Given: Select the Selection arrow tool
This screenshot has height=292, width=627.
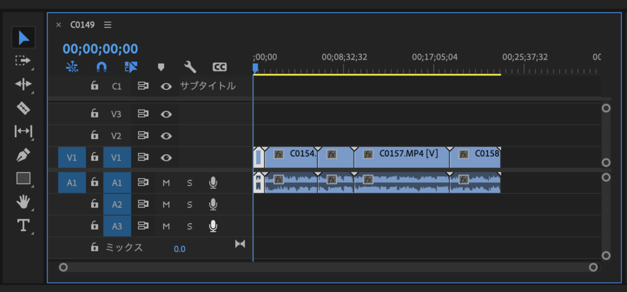Looking at the screenshot, I should [23, 38].
